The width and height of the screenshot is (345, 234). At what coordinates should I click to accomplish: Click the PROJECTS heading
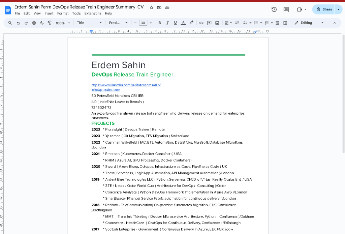click(x=103, y=123)
